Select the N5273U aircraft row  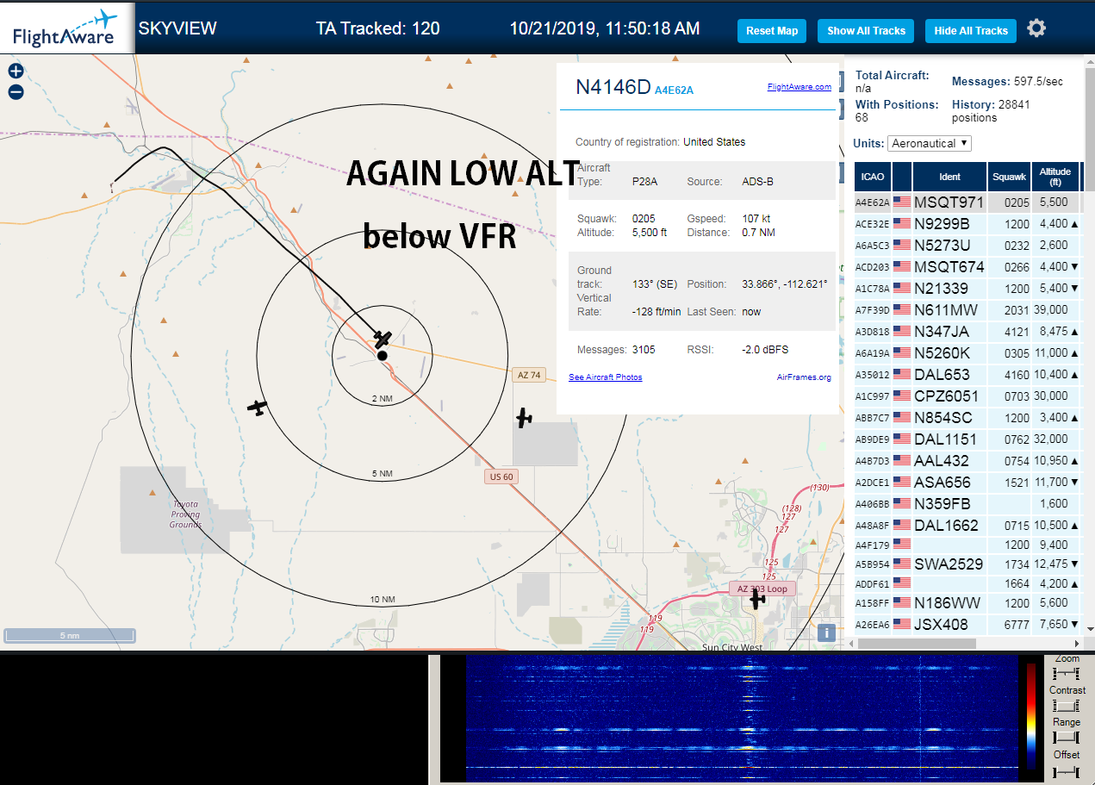(966, 246)
